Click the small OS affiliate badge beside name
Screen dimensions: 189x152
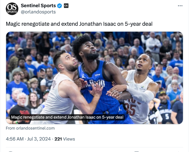66,6
